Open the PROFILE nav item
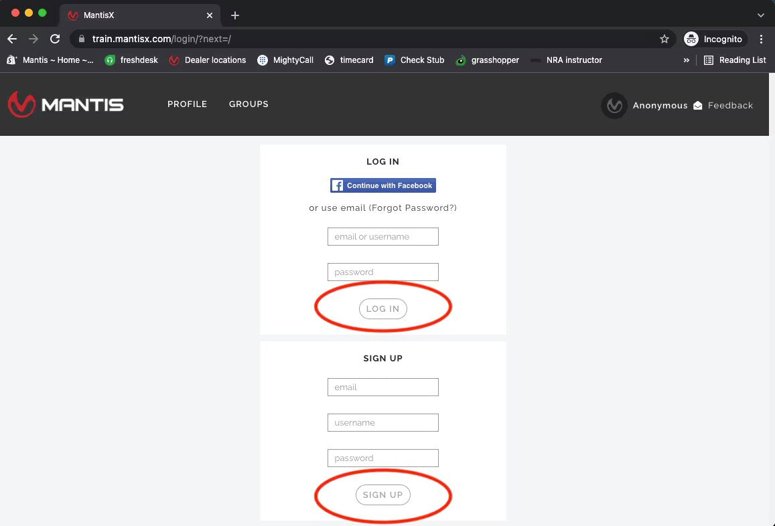This screenshot has height=526, width=775. pos(187,104)
